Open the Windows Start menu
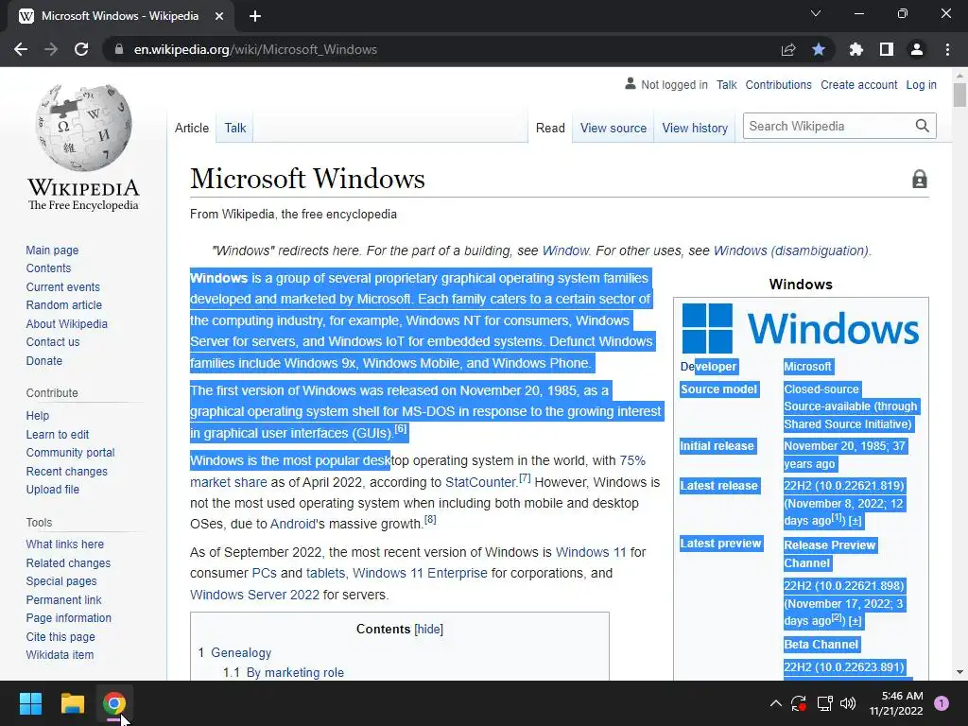This screenshot has width=968, height=726. tap(30, 703)
